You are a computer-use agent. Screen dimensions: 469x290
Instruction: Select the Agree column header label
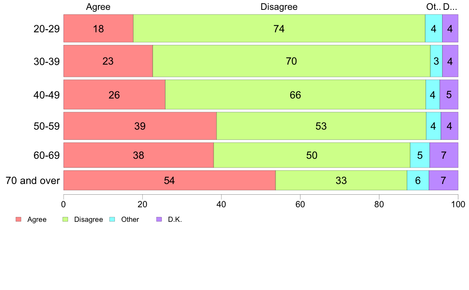point(98,7)
